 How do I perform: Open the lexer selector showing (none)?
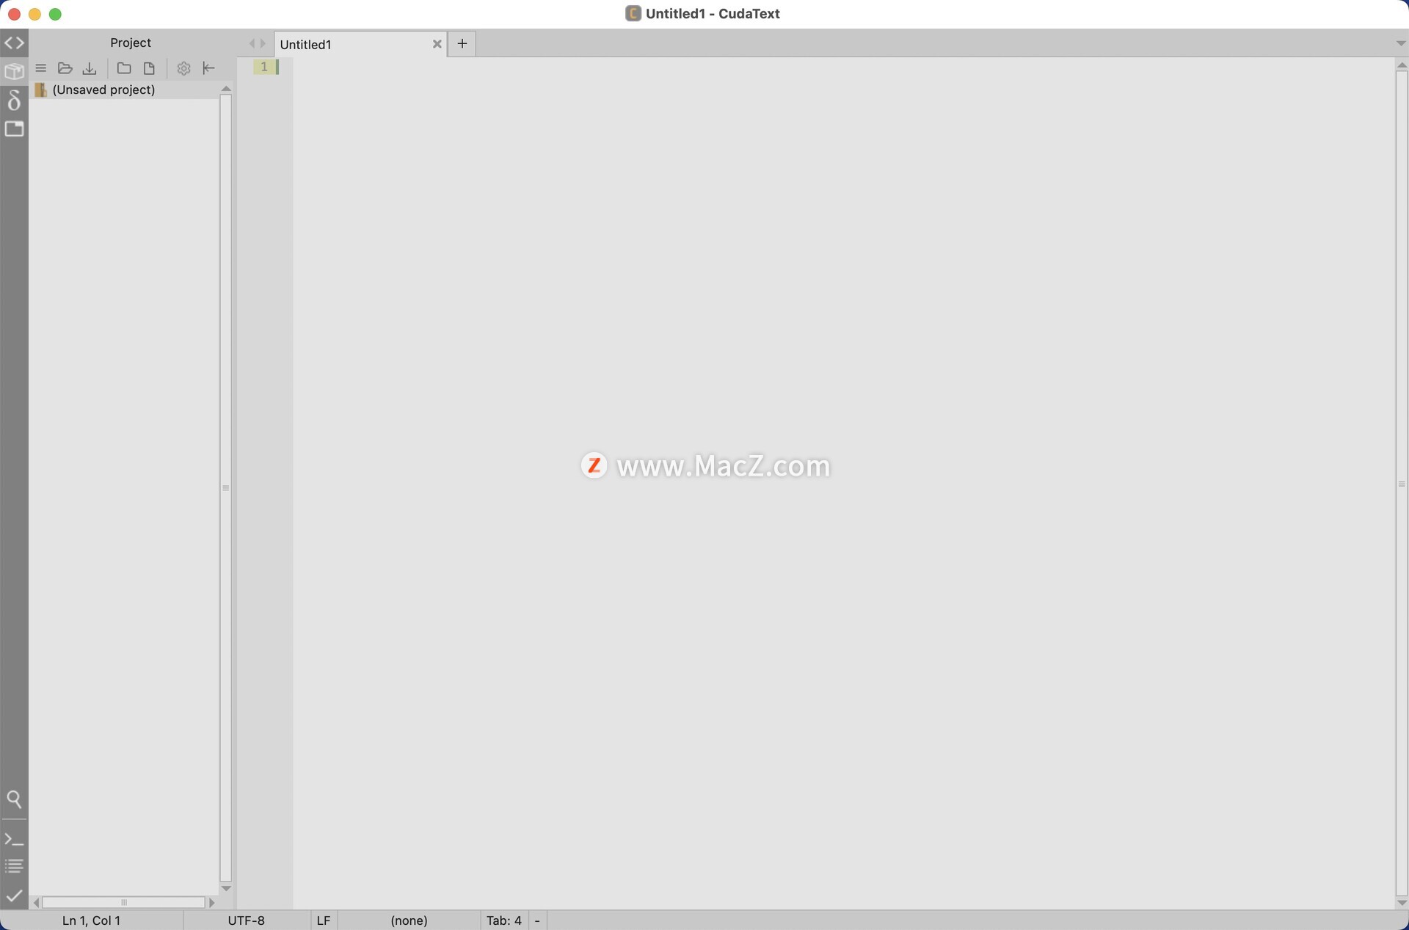(409, 920)
